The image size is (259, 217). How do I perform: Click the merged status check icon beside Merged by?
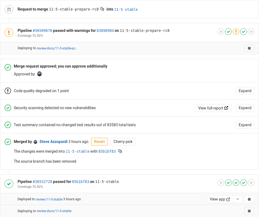[8, 142]
